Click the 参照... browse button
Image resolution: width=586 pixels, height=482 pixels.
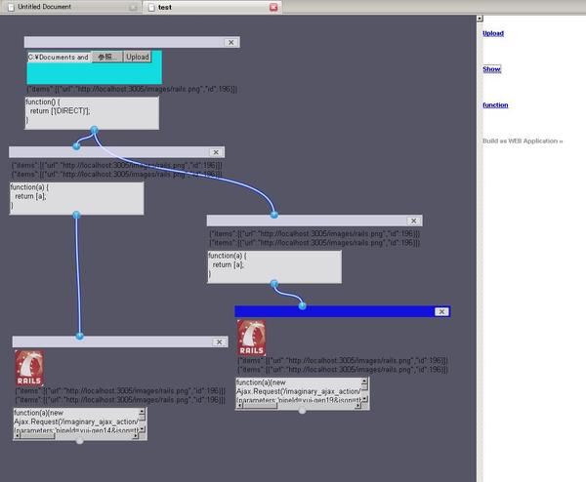click(105, 58)
